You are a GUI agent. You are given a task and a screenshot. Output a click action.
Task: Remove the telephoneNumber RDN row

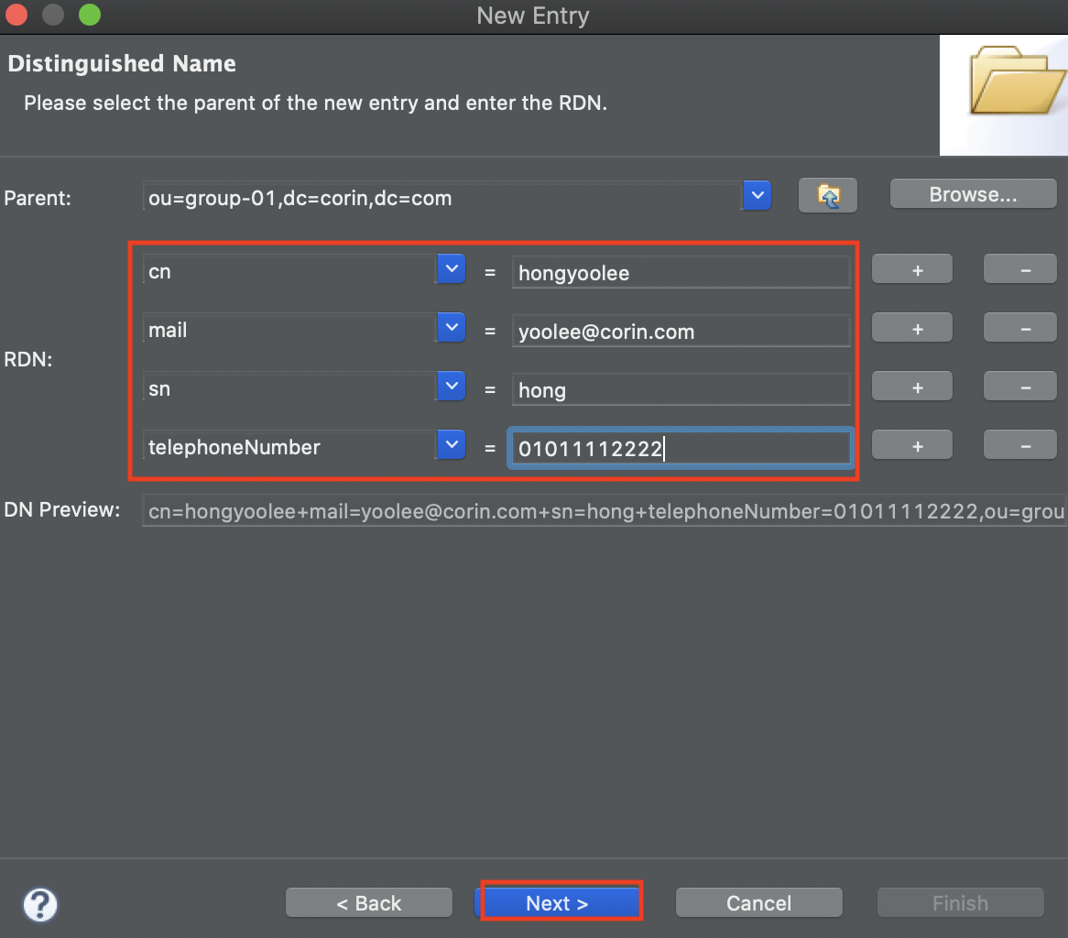click(x=1019, y=445)
